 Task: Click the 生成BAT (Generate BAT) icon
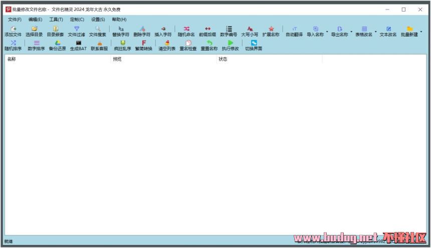coord(78,46)
